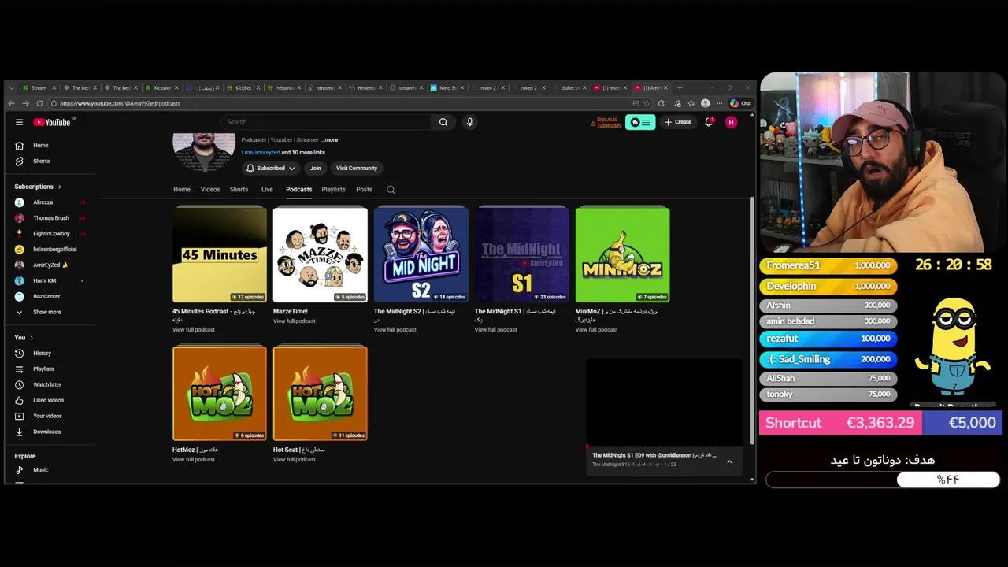
Task: Select the Podcasts tab
Action: [x=299, y=189]
